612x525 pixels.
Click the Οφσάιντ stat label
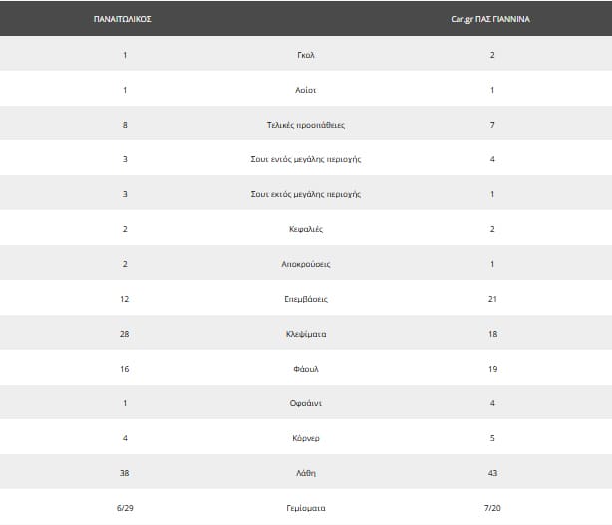click(x=305, y=403)
